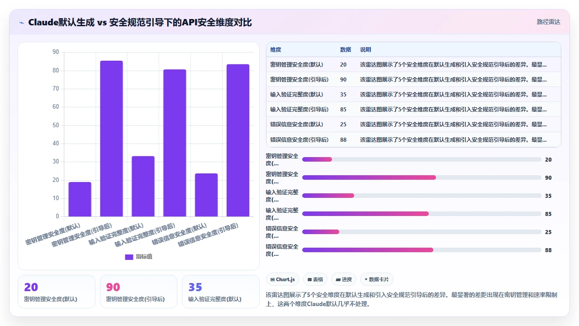
Task: Click the 数据卡片 tag
Action: [376, 279]
